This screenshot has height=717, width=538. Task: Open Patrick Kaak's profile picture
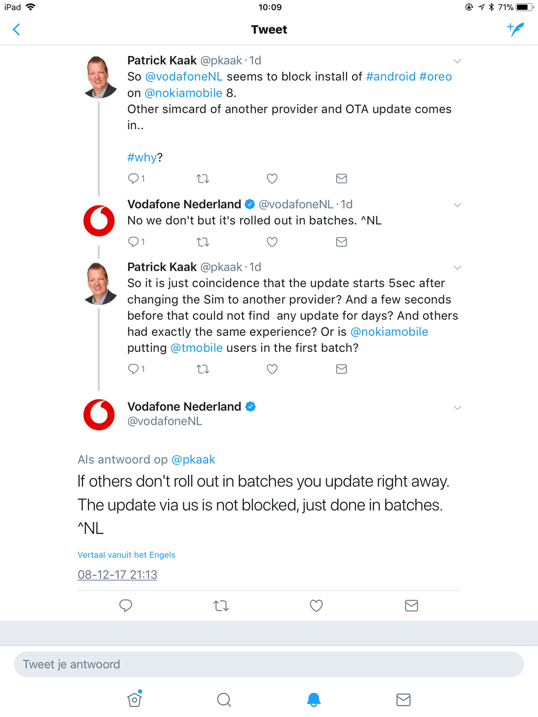99,77
